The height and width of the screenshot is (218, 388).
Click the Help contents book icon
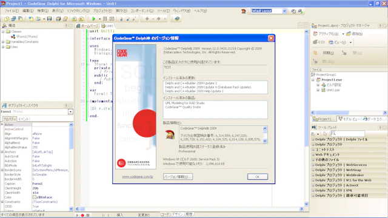[177, 19]
